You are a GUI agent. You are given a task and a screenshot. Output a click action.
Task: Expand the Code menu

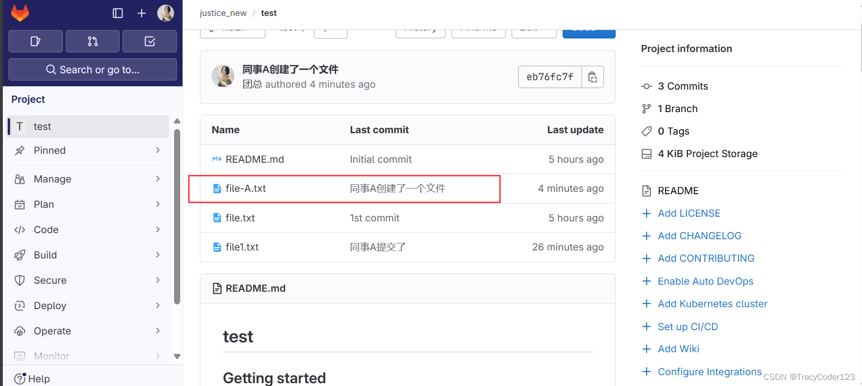point(88,230)
